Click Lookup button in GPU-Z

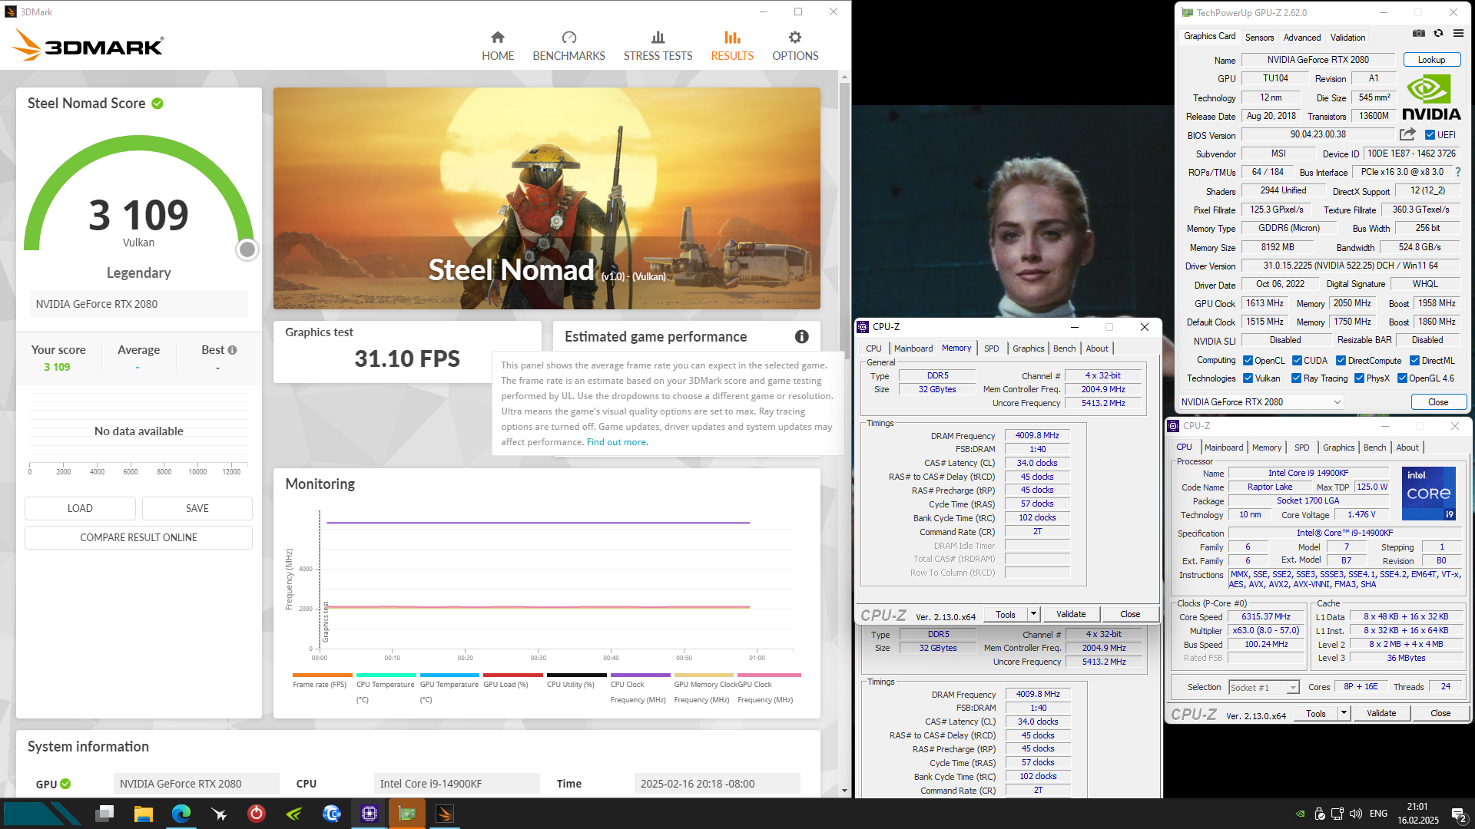coord(1431,60)
